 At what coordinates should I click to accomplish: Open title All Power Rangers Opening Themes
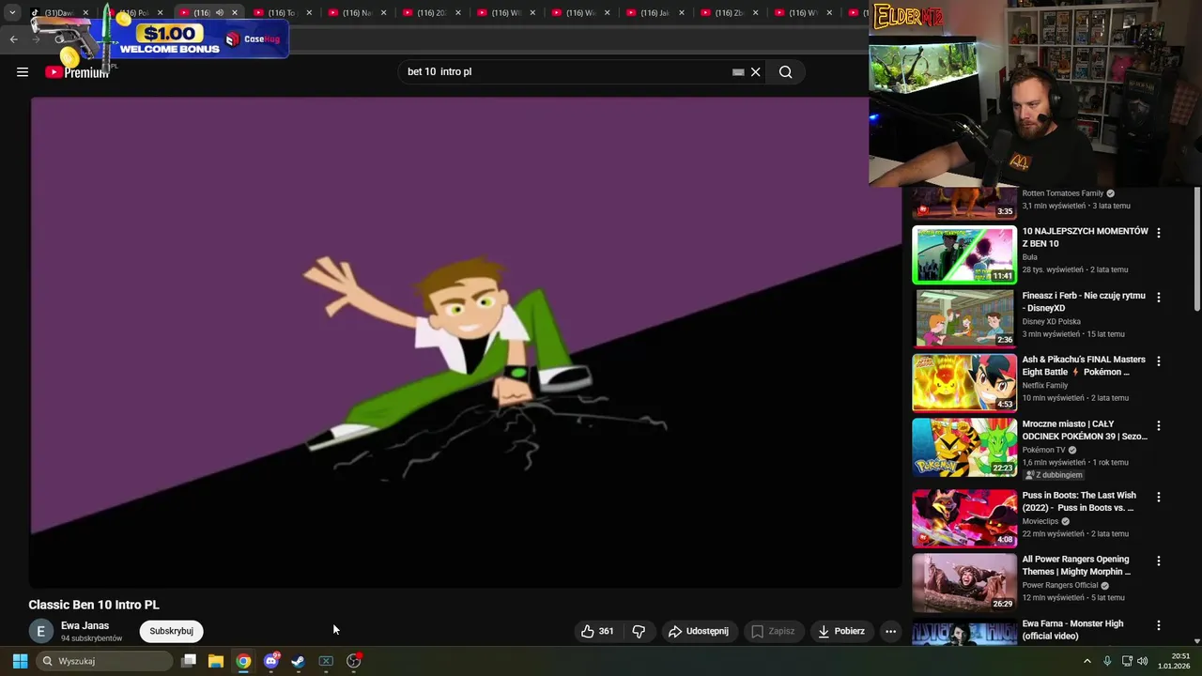(1076, 565)
